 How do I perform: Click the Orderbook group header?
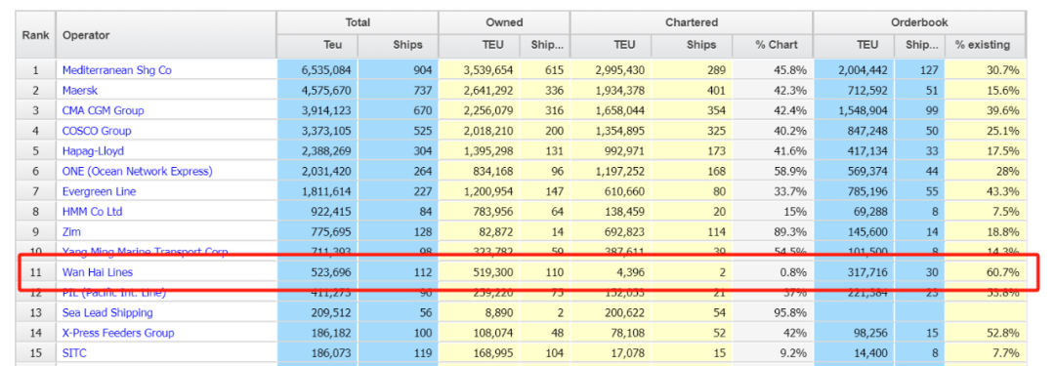pos(920,22)
